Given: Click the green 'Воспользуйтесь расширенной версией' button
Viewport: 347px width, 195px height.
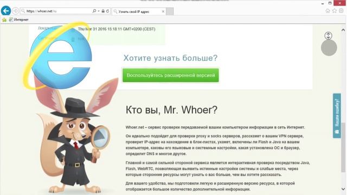Looking at the screenshot, I should [x=171, y=75].
